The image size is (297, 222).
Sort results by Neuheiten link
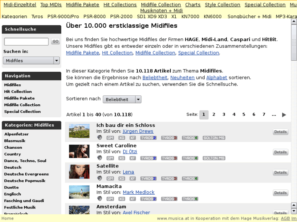point(182,78)
